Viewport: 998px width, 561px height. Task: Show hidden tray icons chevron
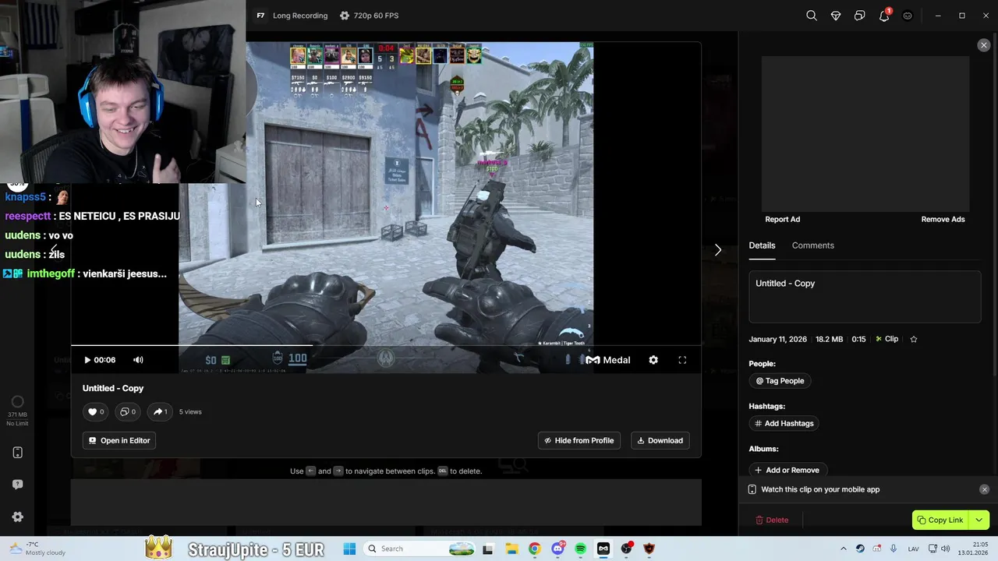843,549
